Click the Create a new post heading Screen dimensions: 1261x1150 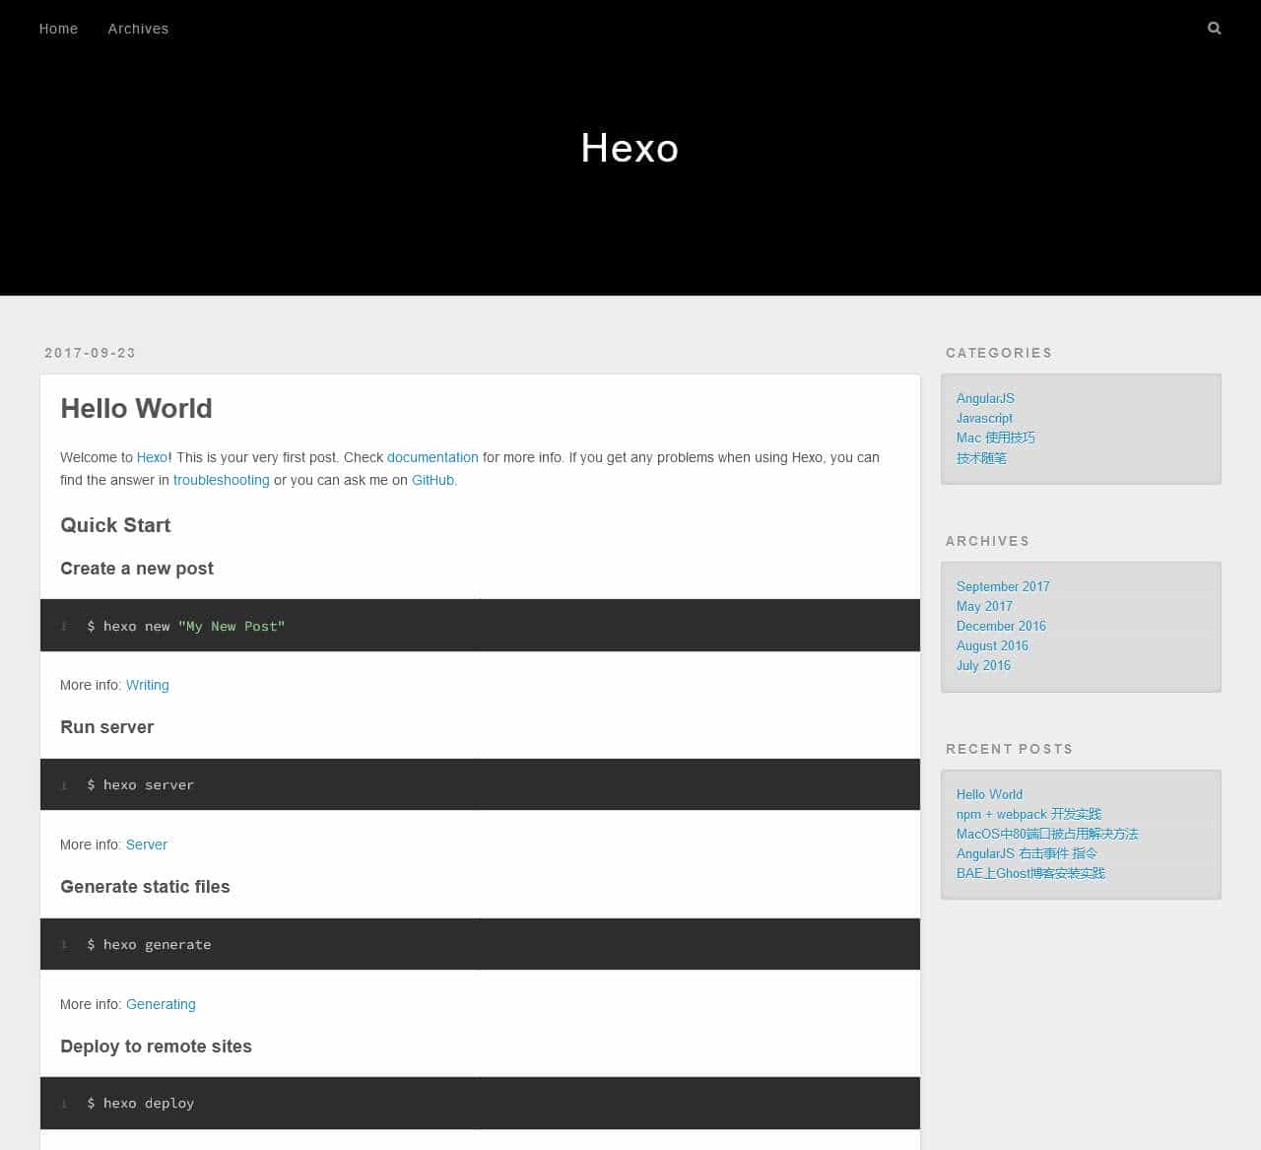pos(137,569)
